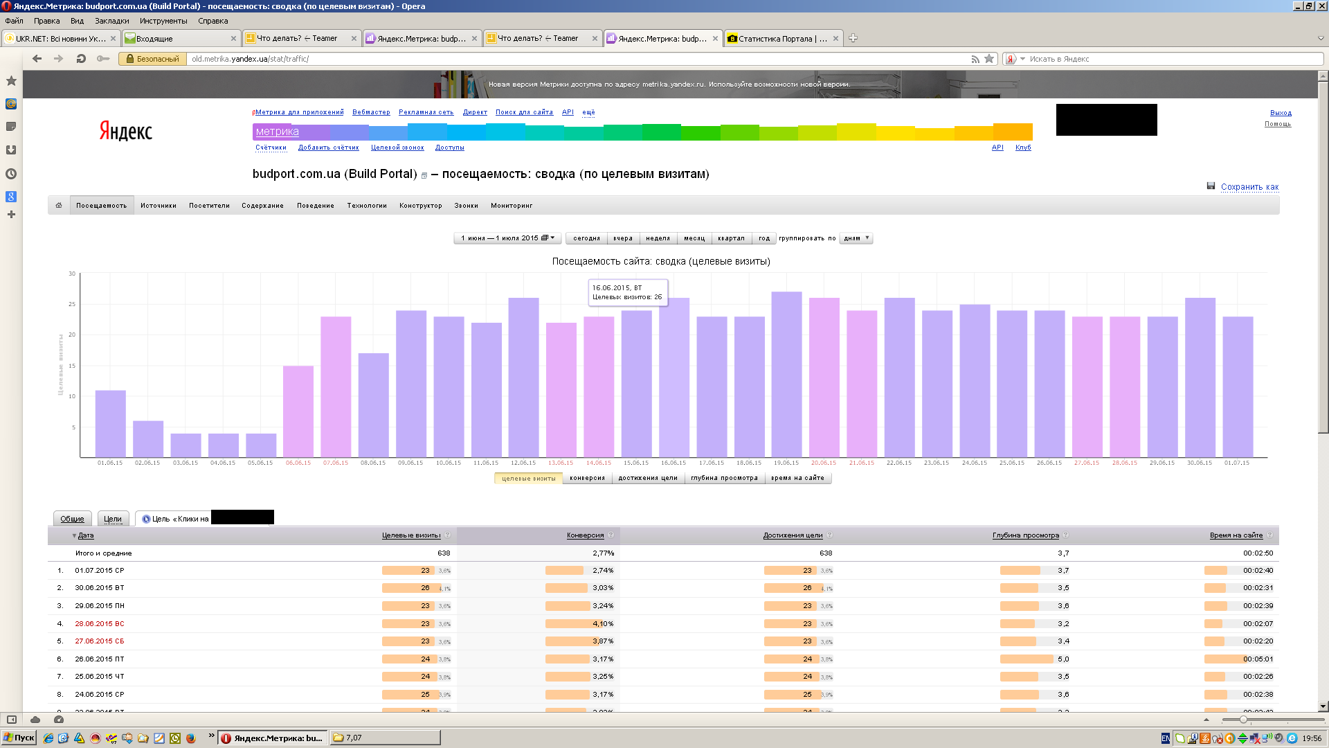Select the 'вчера' period

click(x=623, y=238)
